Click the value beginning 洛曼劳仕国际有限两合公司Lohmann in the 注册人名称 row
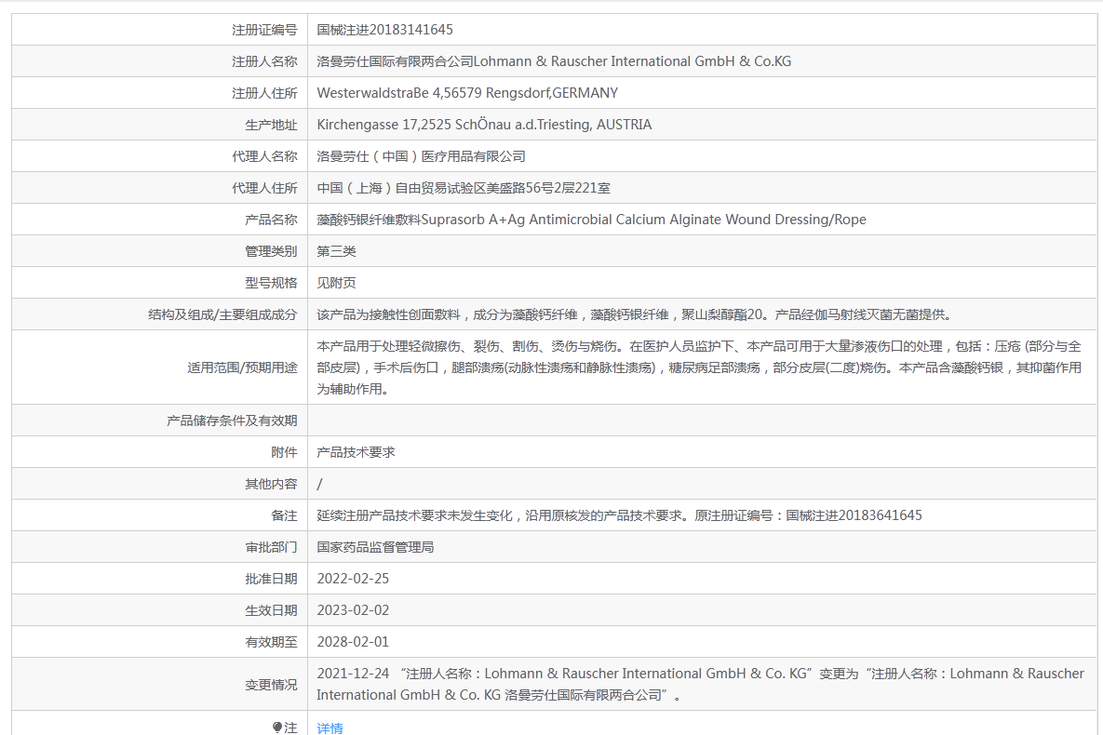Screen dimensions: 1103x735 pos(554,61)
